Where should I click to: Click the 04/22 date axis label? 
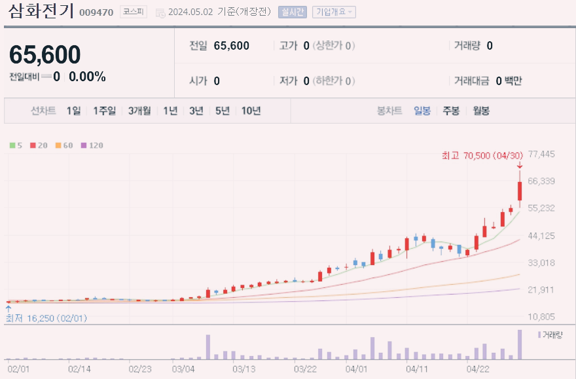click(478, 369)
